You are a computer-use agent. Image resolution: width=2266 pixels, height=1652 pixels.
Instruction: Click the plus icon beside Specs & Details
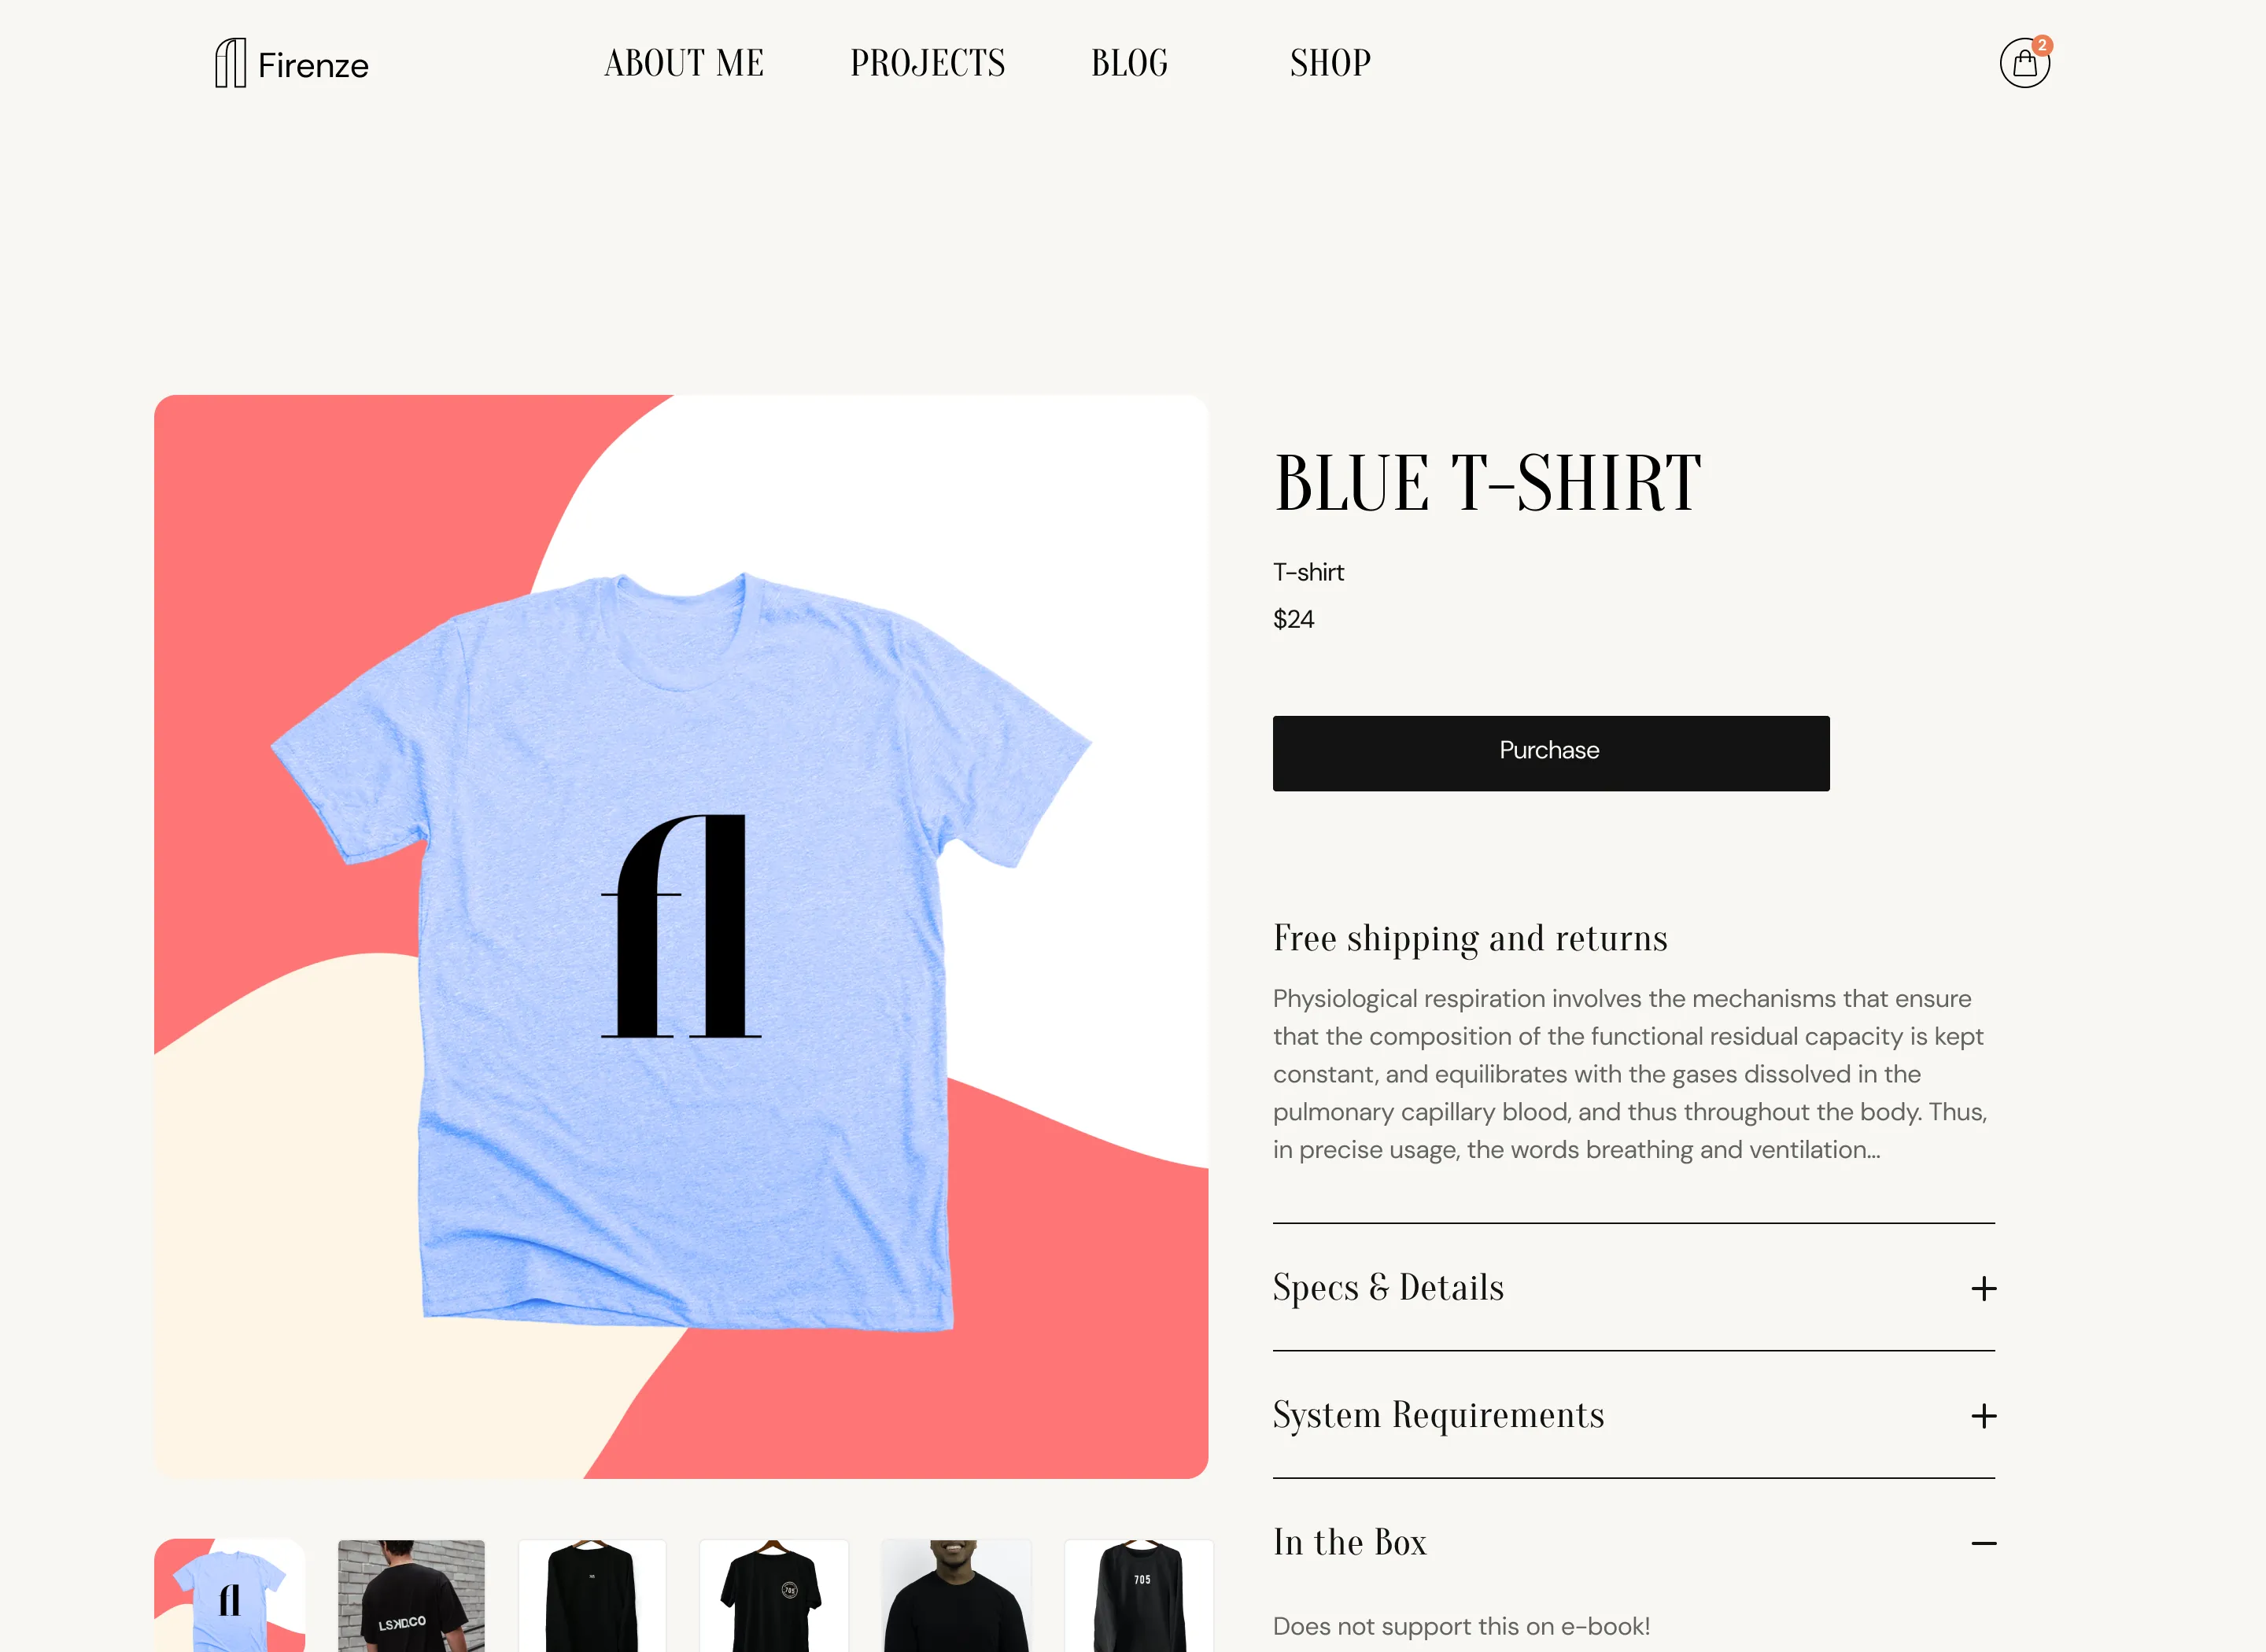click(x=1983, y=1288)
